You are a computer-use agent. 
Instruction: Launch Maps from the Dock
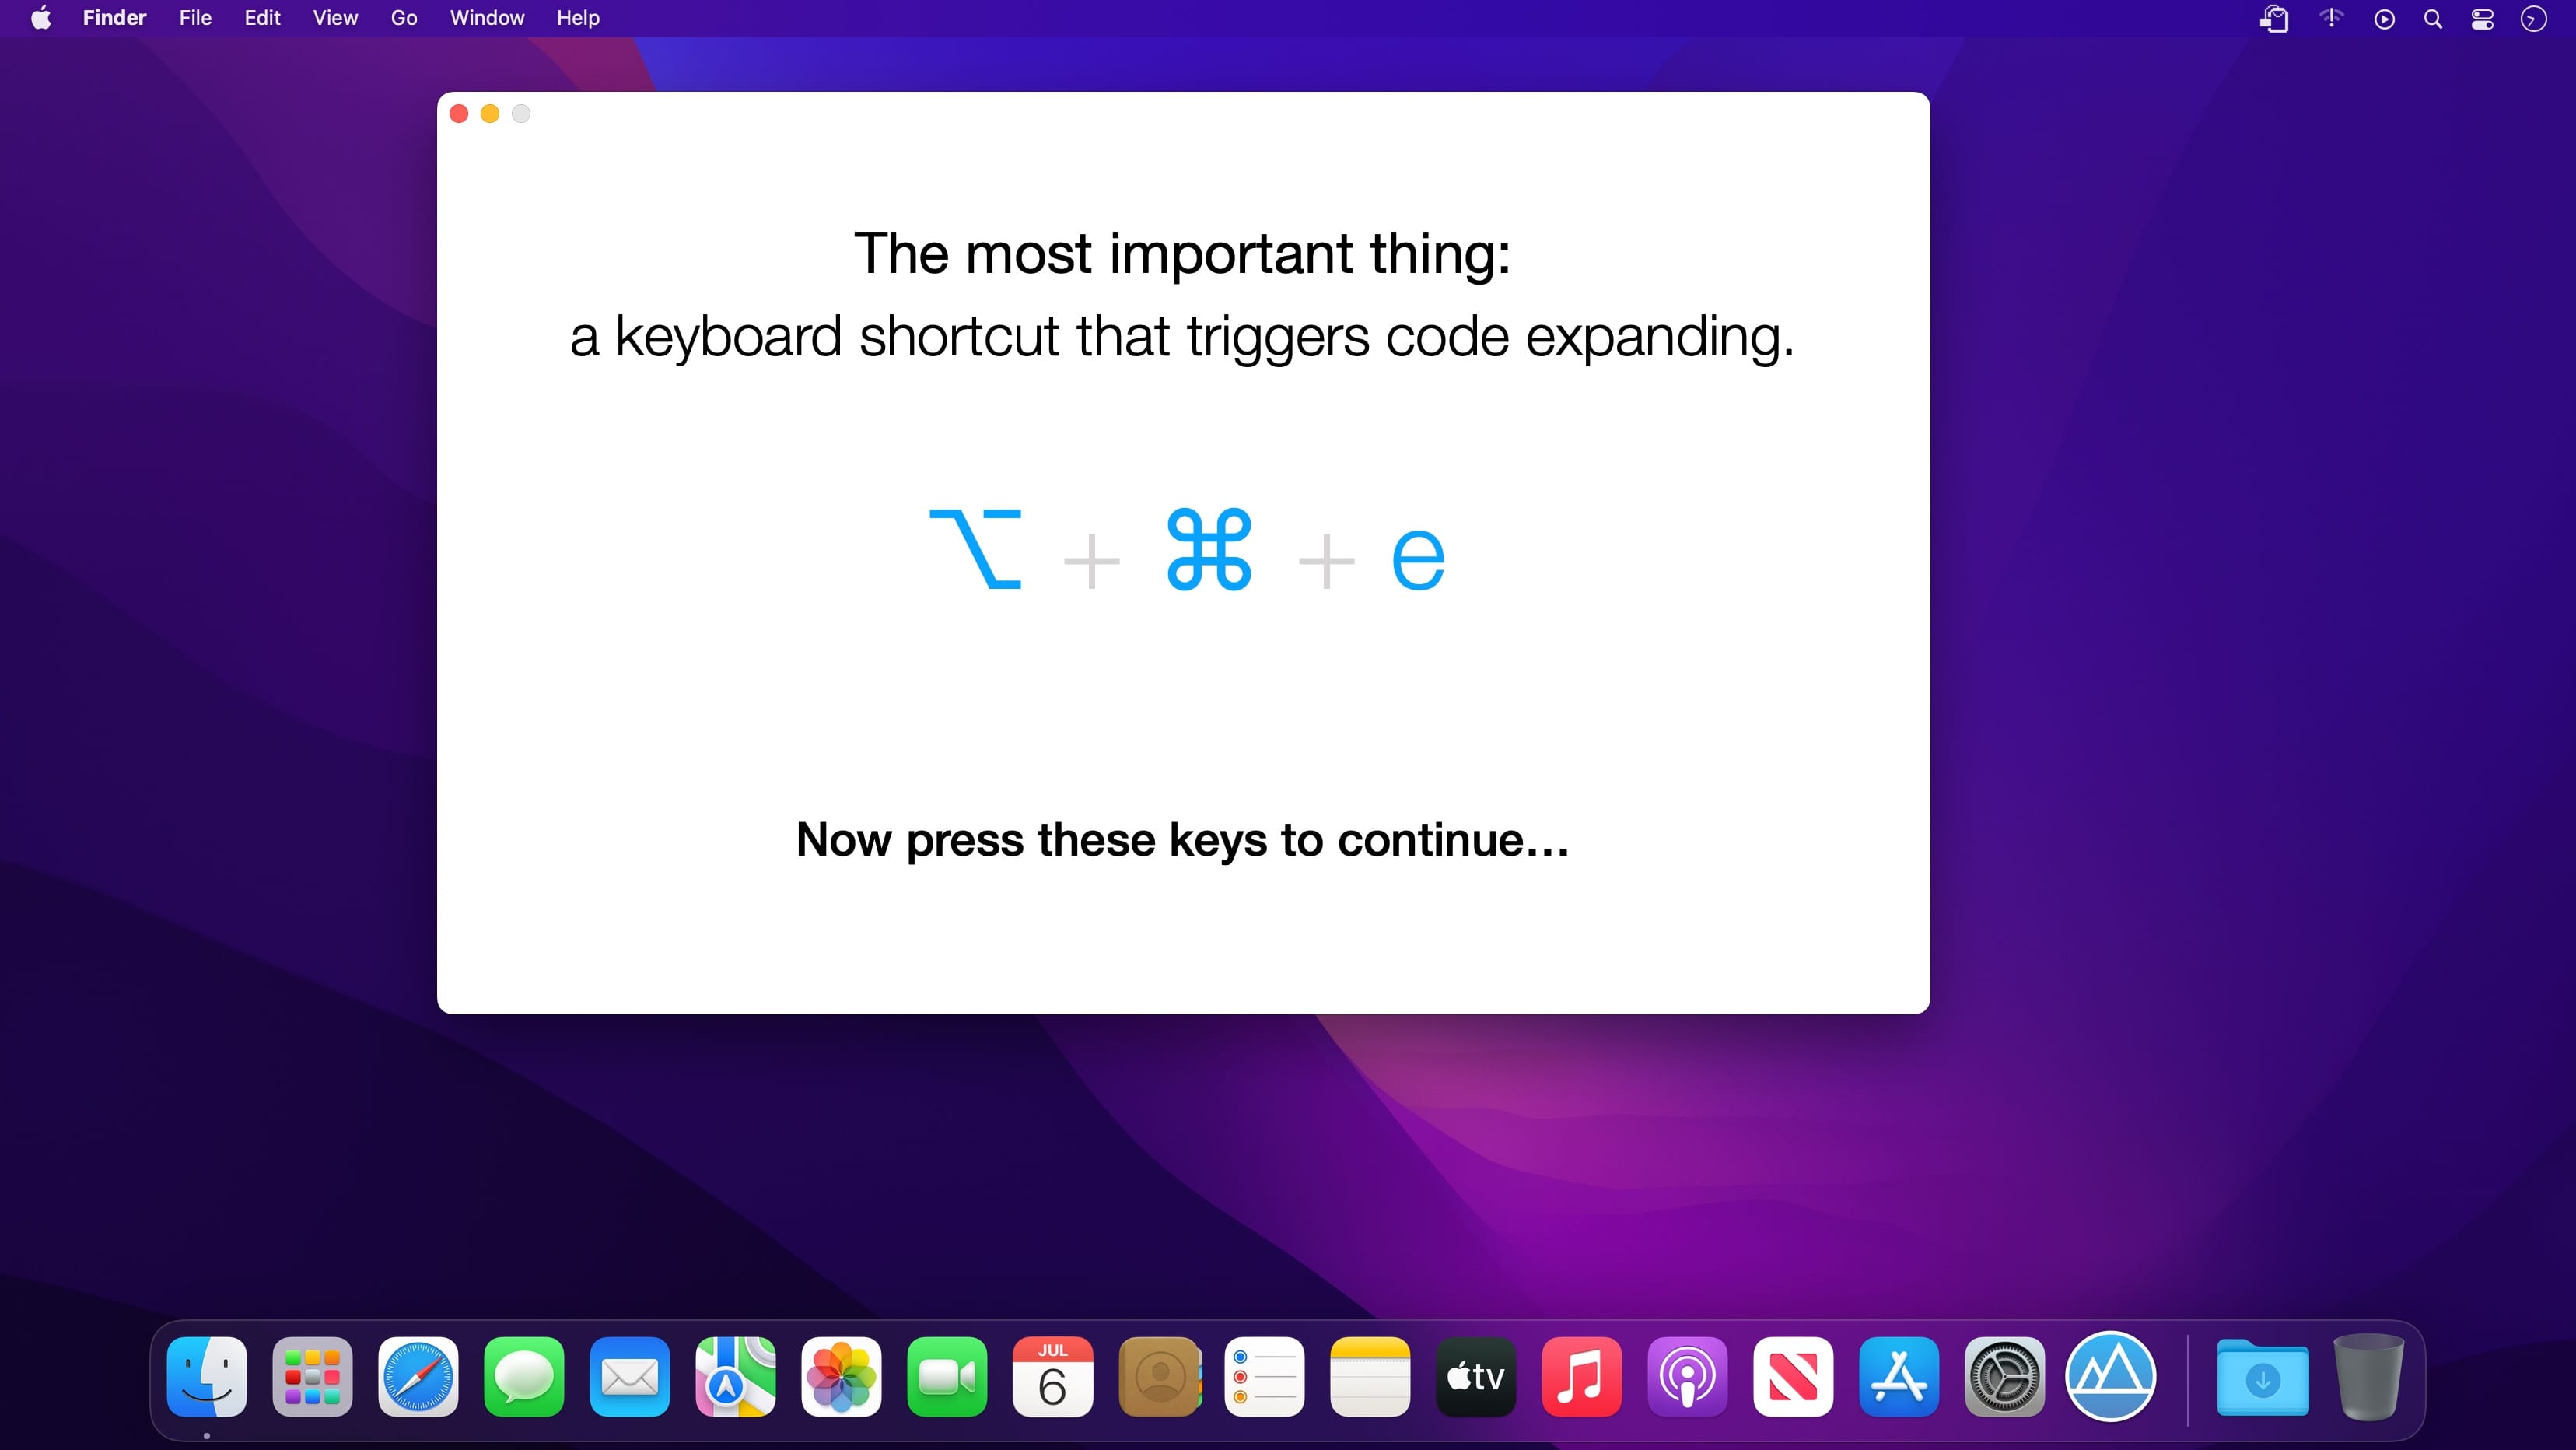tap(736, 1377)
